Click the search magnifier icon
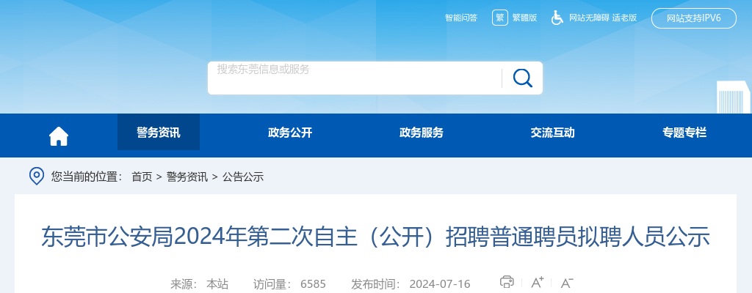 522,78
